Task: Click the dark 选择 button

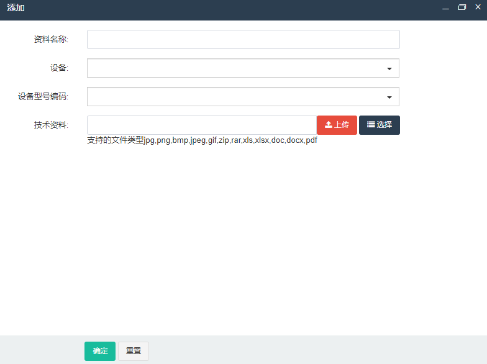Action: [x=379, y=125]
